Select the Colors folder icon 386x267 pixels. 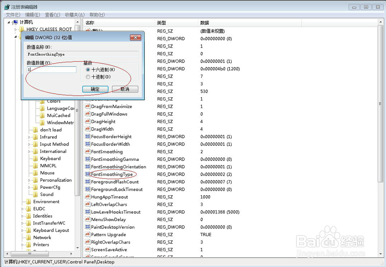pyautogui.click(x=42, y=101)
